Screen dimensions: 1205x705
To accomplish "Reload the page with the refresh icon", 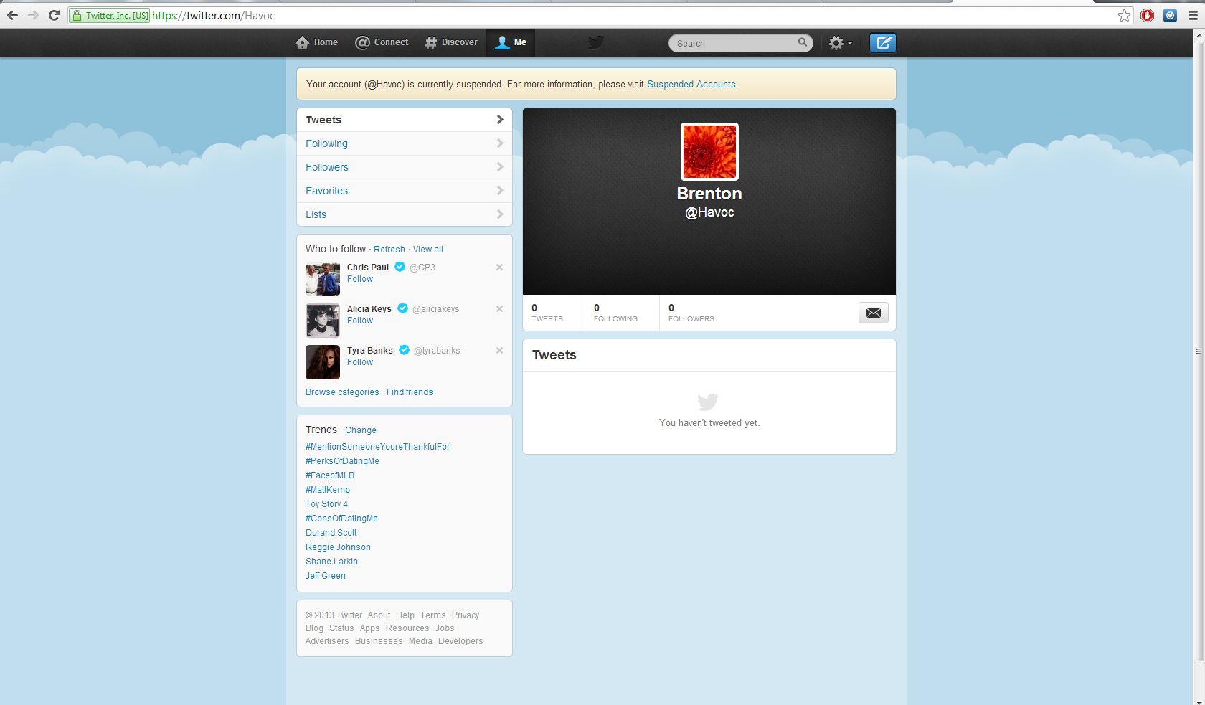I will tap(54, 15).
